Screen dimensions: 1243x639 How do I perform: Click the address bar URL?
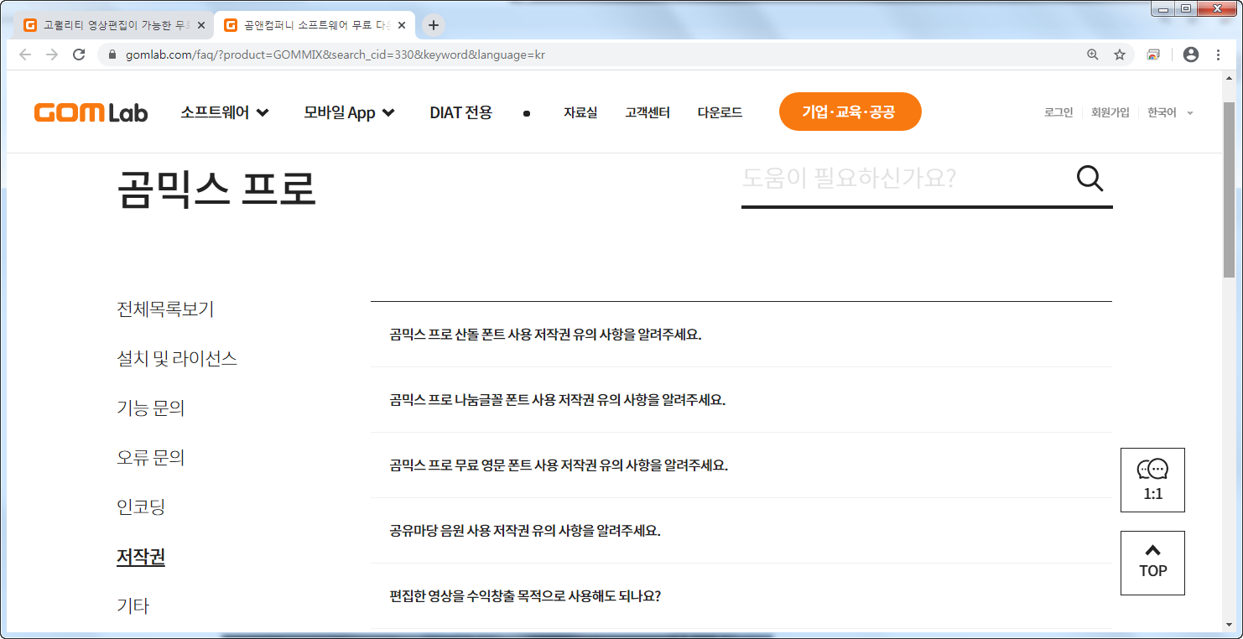coord(335,55)
